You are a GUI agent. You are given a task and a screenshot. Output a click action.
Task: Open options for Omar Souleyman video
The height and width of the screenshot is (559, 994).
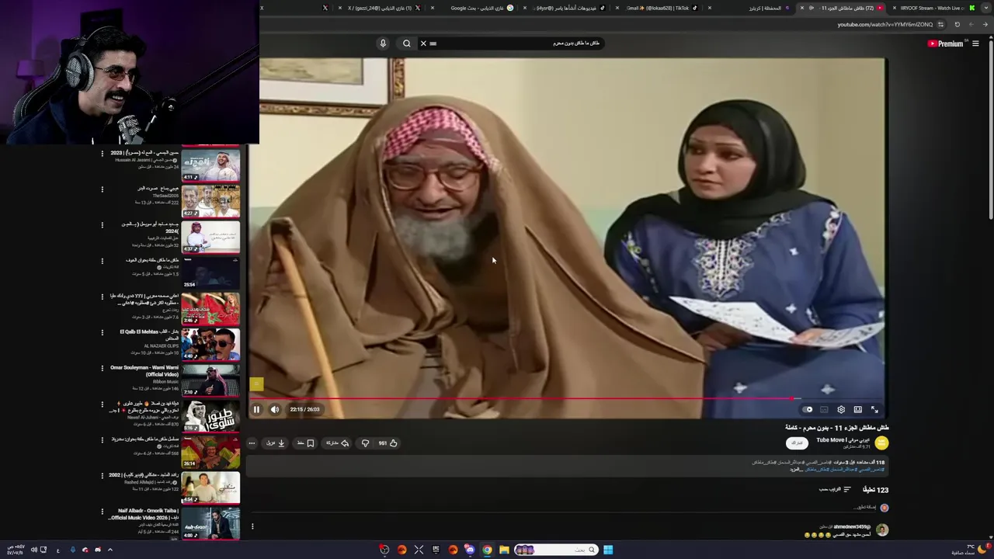point(102,368)
